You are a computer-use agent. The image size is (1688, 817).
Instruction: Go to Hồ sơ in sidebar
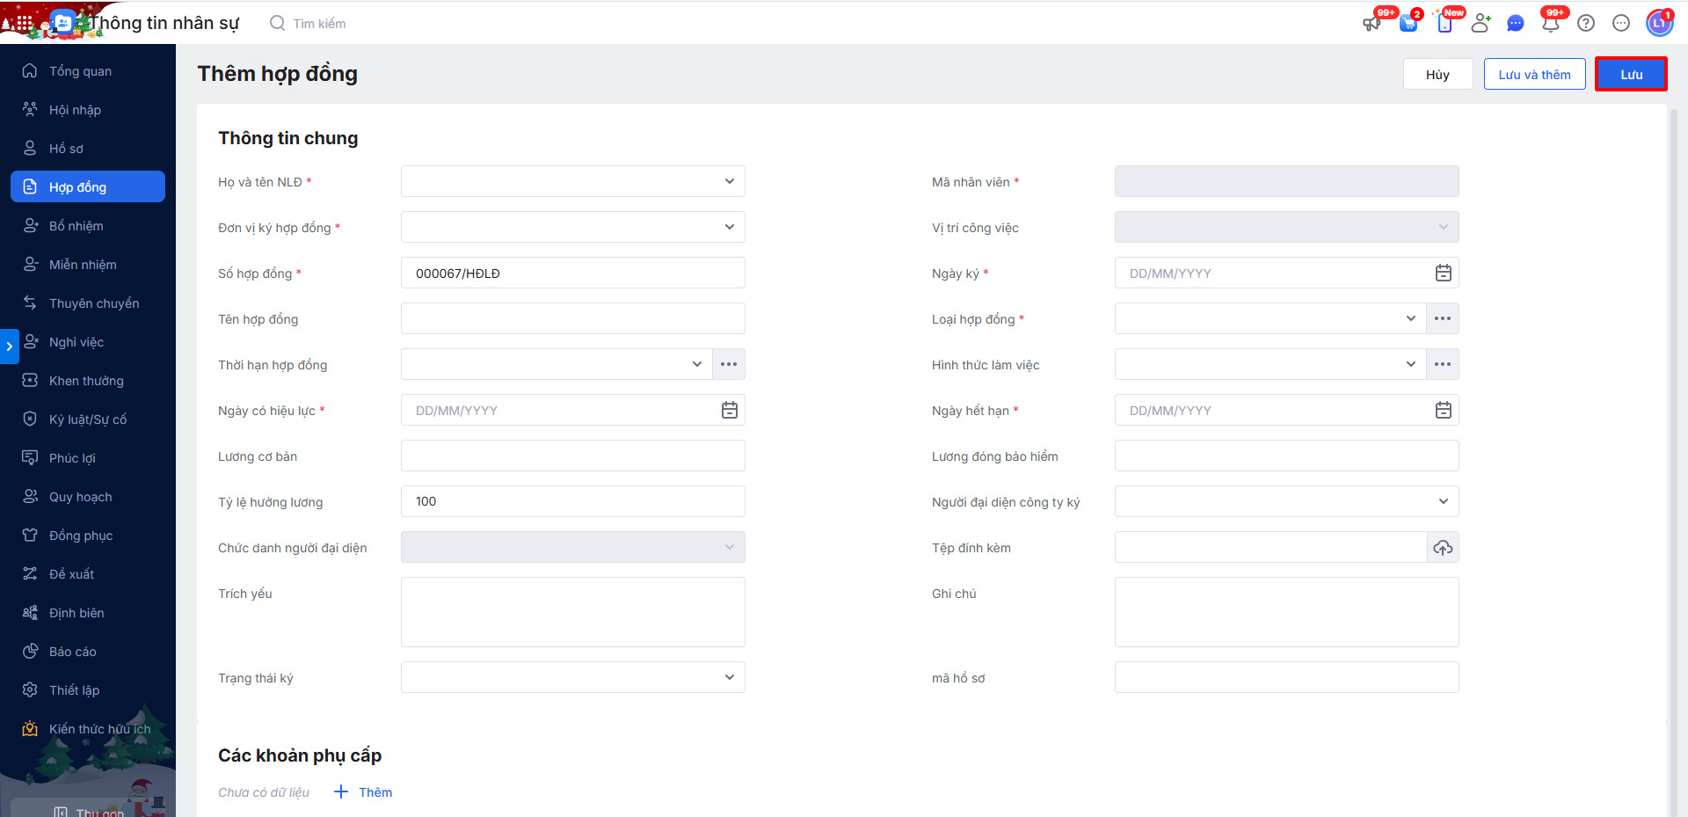click(66, 149)
